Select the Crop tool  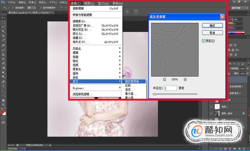pyautogui.click(x=3, y=36)
